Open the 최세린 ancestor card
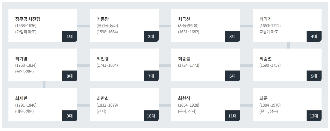The width and height of the screenshot is (330, 131). pos(43,104)
